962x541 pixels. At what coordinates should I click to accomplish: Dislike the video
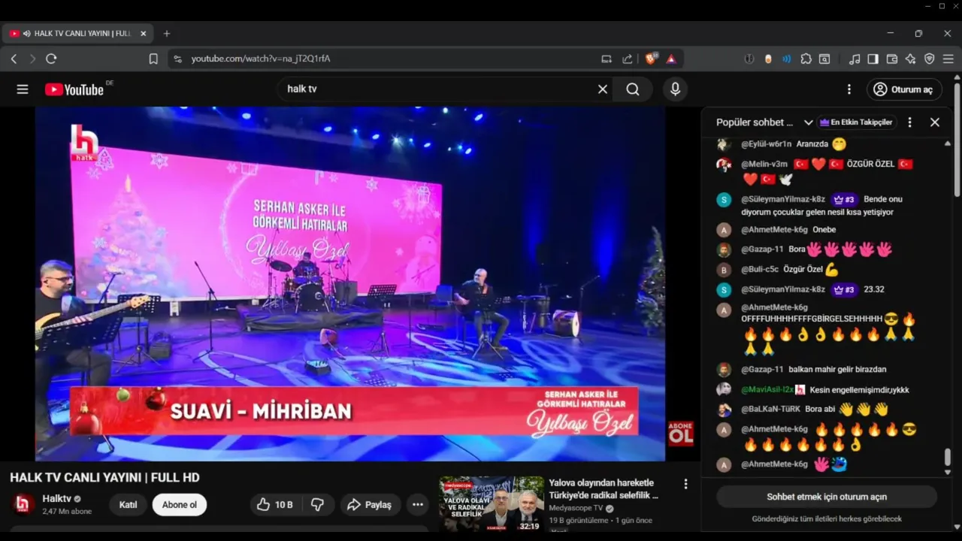pos(317,505)
